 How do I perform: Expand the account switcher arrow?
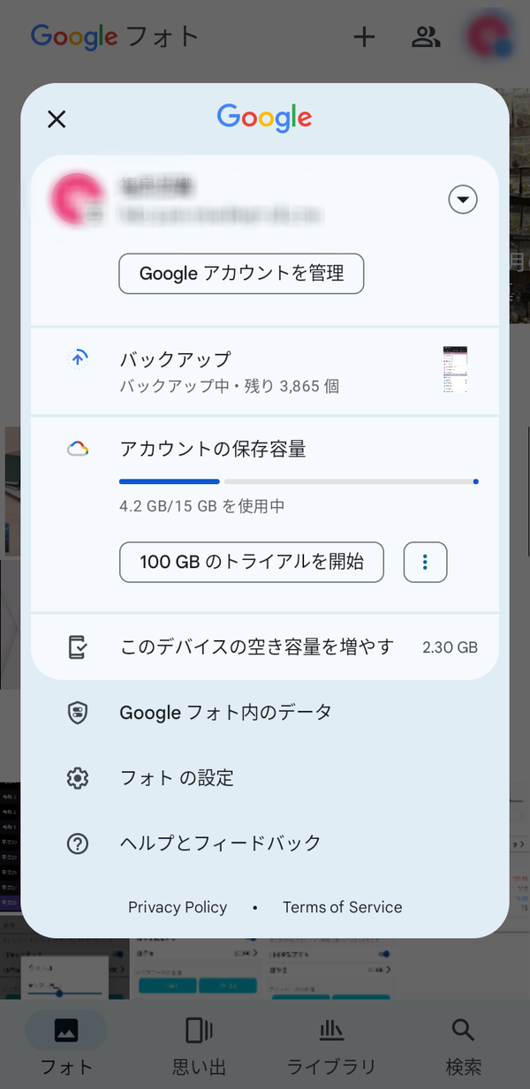[463, 200]
